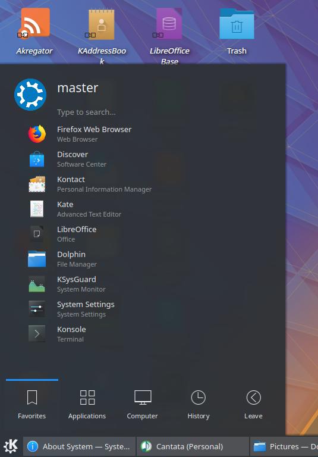Click the Type to search field
The width and height of the screenshot is (318, 457).
pos(166,112)
